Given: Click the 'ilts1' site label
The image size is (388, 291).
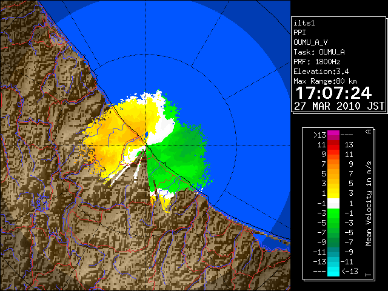Looking at the screenshot, I should [304, 23].
